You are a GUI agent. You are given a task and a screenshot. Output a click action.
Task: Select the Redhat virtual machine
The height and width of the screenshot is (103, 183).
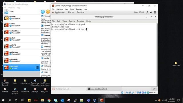coord(21,39)
